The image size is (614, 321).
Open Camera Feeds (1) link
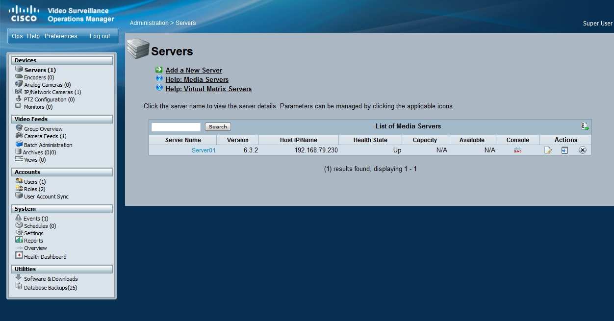tap(45, 136)
